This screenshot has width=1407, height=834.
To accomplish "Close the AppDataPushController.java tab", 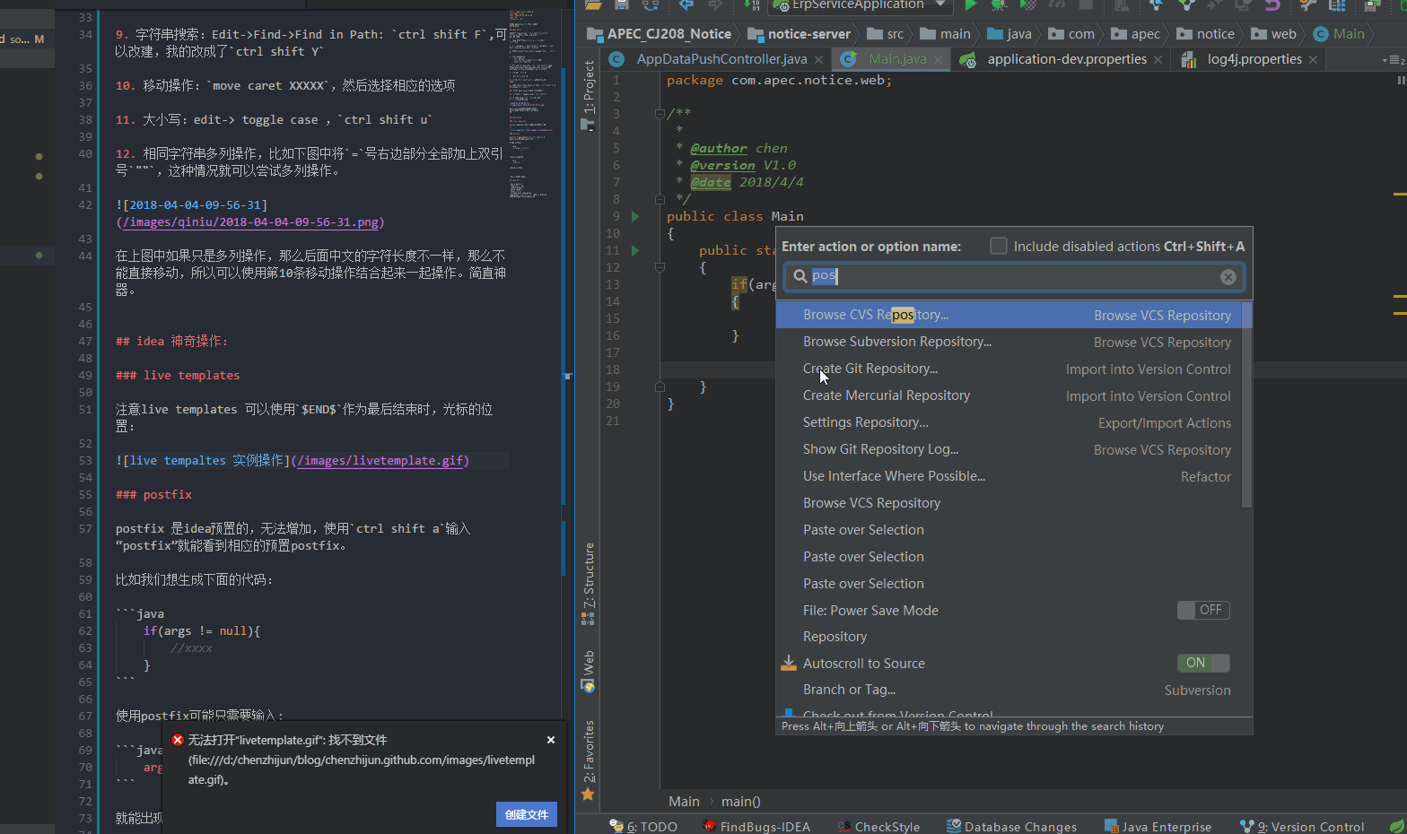I will [x=819, y=60].
